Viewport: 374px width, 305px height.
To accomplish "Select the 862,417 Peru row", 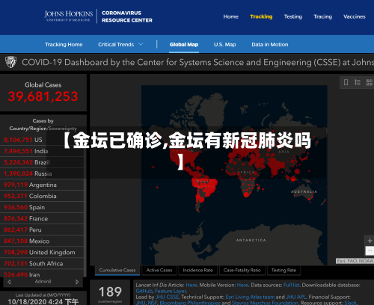I will click(42, 229).
